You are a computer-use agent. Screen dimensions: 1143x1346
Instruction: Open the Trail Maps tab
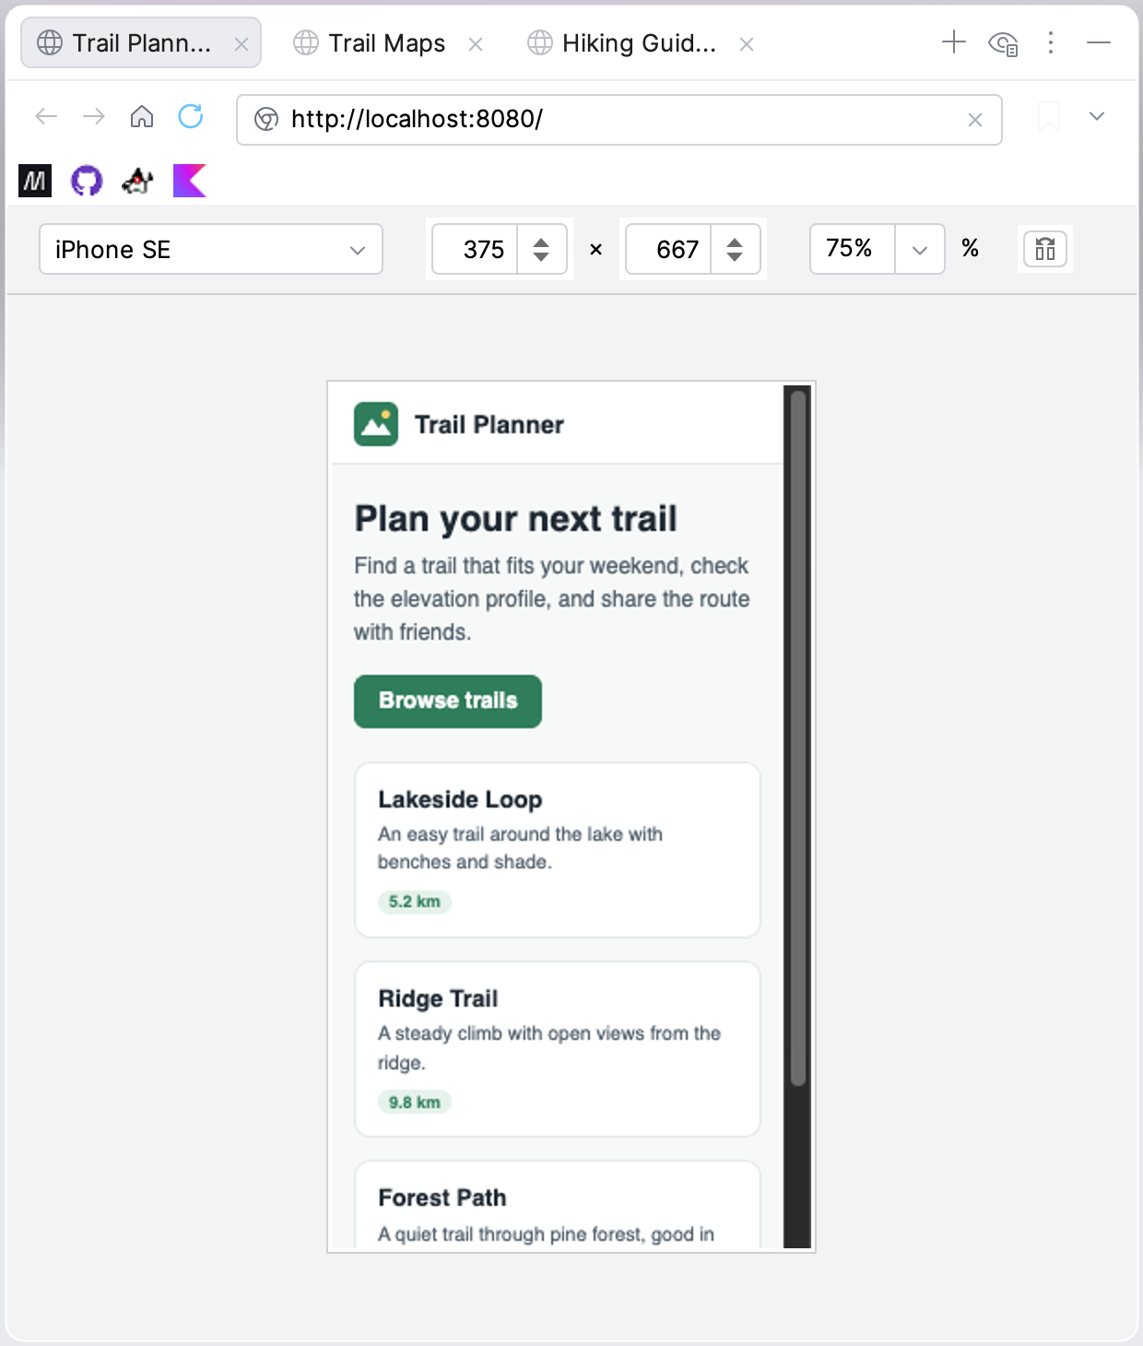pyautogui.click(x=387, y=43)
